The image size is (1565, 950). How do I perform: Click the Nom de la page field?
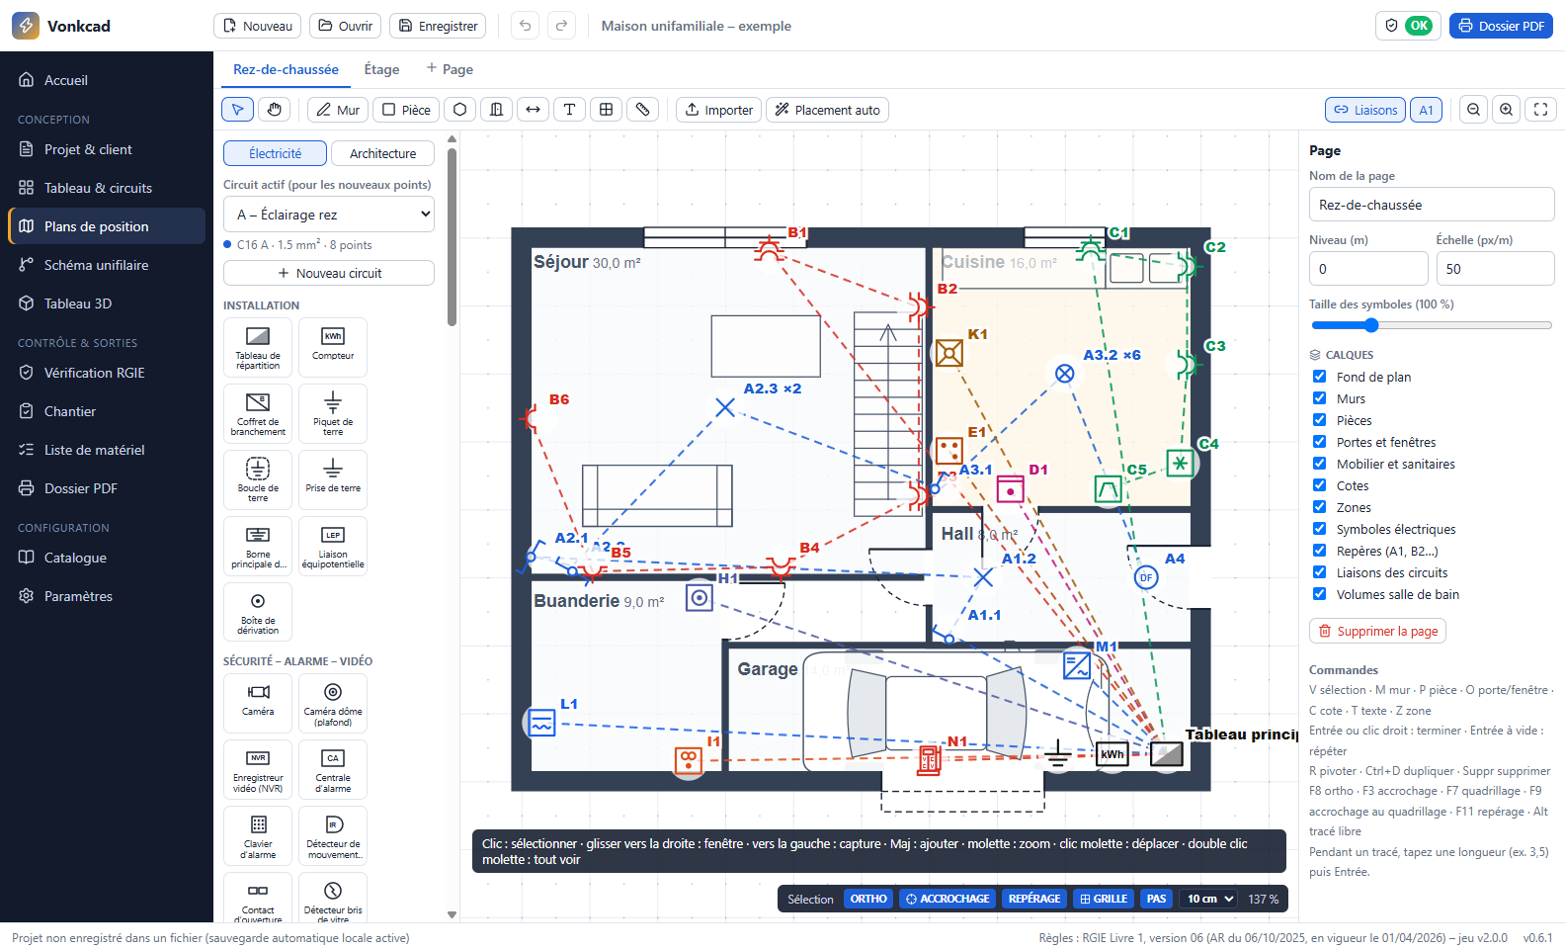(1432, 205)
